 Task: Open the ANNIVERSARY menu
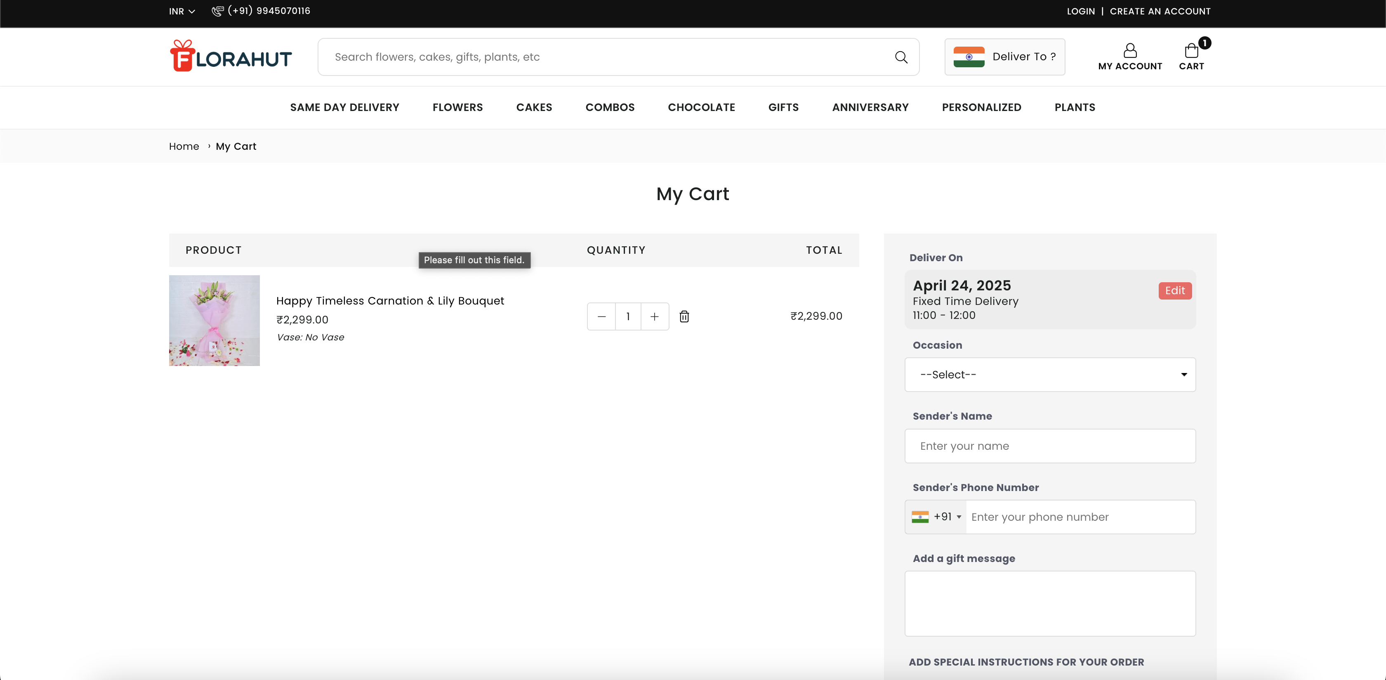coord(870,107)
